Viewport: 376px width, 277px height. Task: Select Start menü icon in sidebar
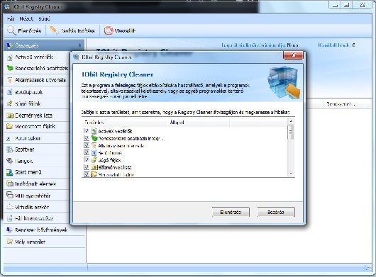click(10, 172)
